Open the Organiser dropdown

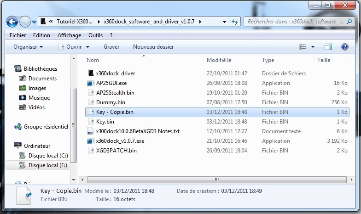28,47
